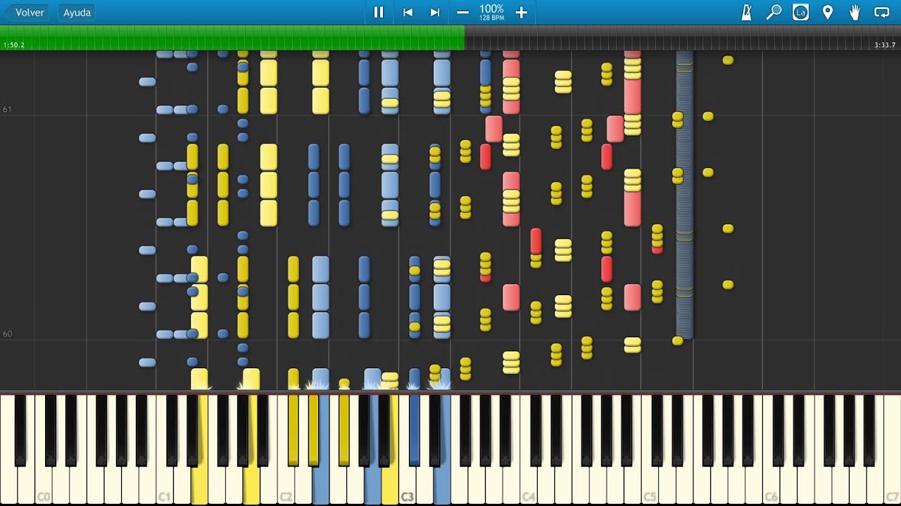Open the Ayuda help button

tap(77, 12)
